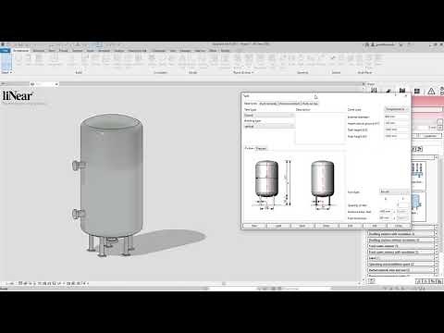Screen dimensions: 444x333
Task: Click the grid icon beside warning triangle
Action: [x=417, y=91]
